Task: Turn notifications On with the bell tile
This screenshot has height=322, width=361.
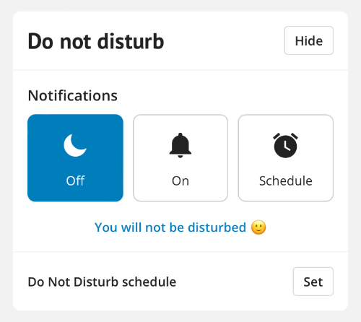Action: click(x=180, y=158)
